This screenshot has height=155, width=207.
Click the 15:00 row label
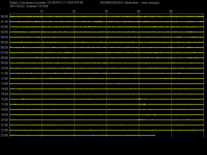click(x=4, y=94)
